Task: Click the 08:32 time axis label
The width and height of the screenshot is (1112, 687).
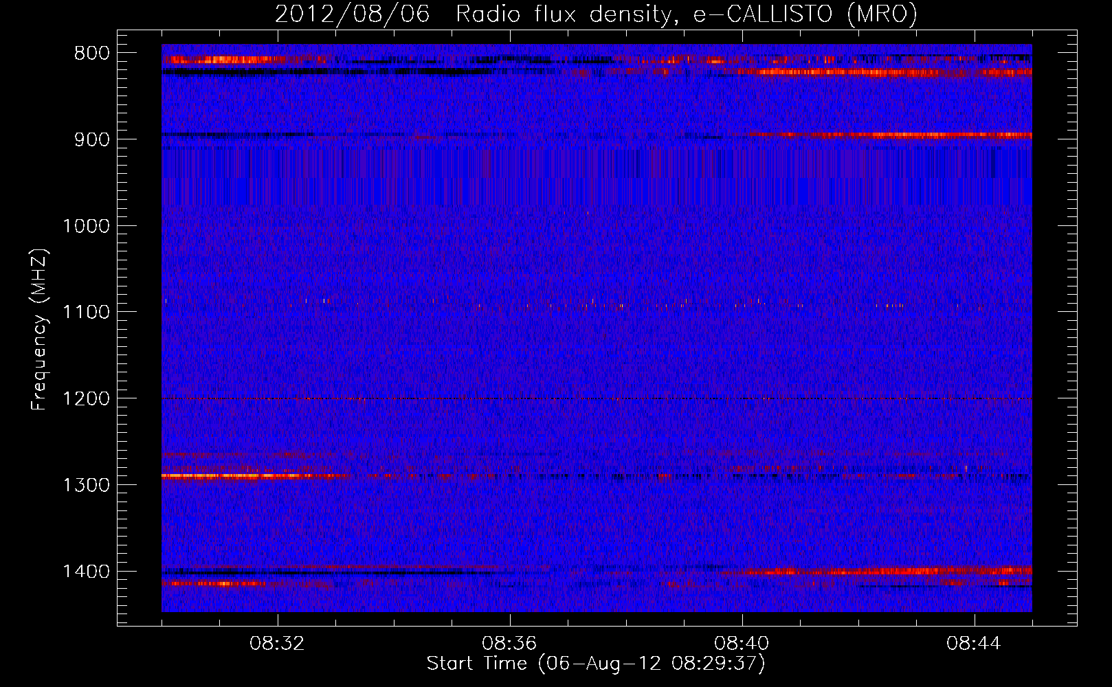Action: point(277,644)
